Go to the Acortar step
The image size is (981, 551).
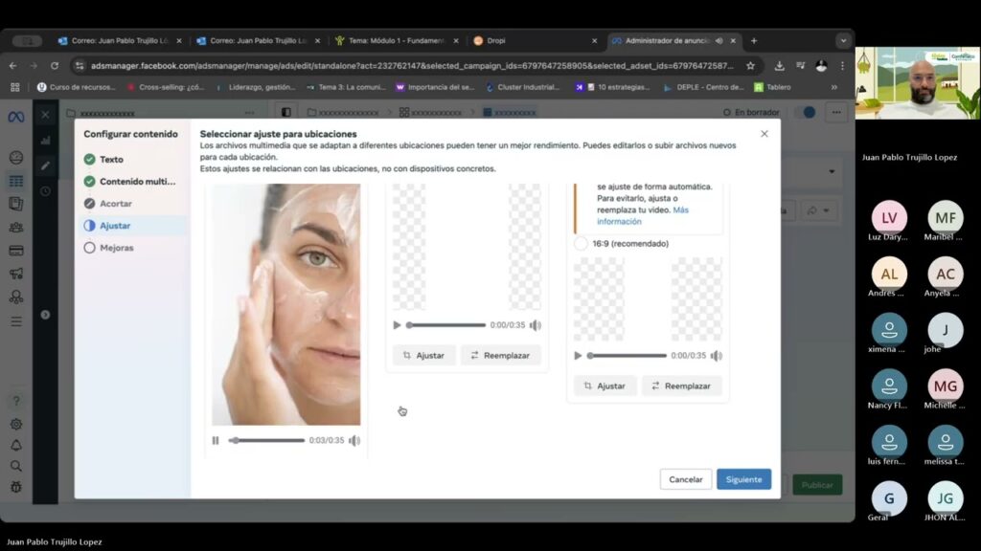pyautogui.click(x=90, y=204)
